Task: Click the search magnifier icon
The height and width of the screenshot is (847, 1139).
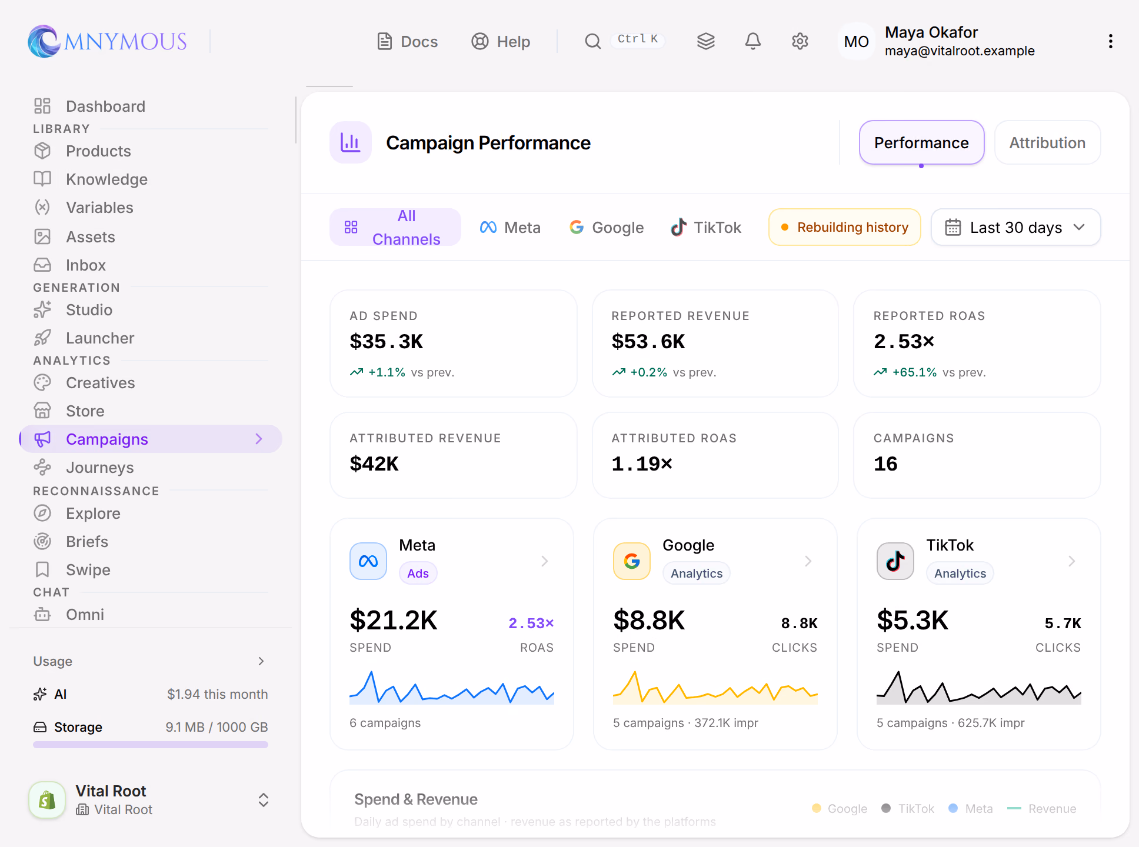Action: coord(592,41)
